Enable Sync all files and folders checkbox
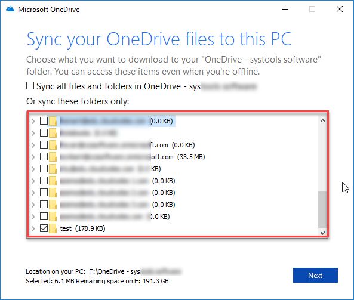Screen dimensions: 354x300 30,86
